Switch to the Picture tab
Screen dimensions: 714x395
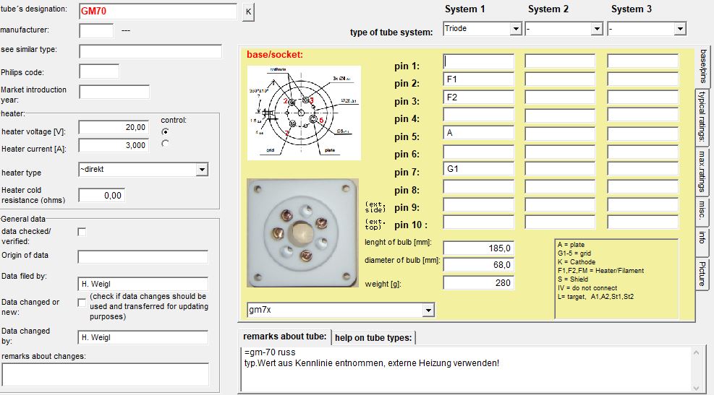[703, 273]
